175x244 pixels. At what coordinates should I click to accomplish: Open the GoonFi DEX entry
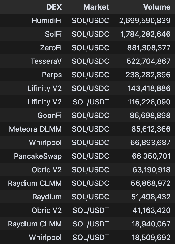(50, 116)
